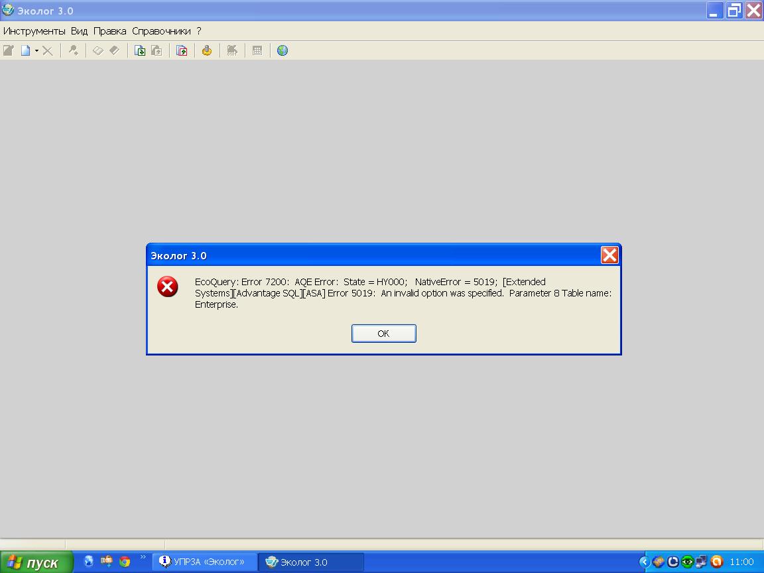Click the green eyes tray icon
Image resolution: width=764 pixels, height=573 pixels.
(687, 562)
